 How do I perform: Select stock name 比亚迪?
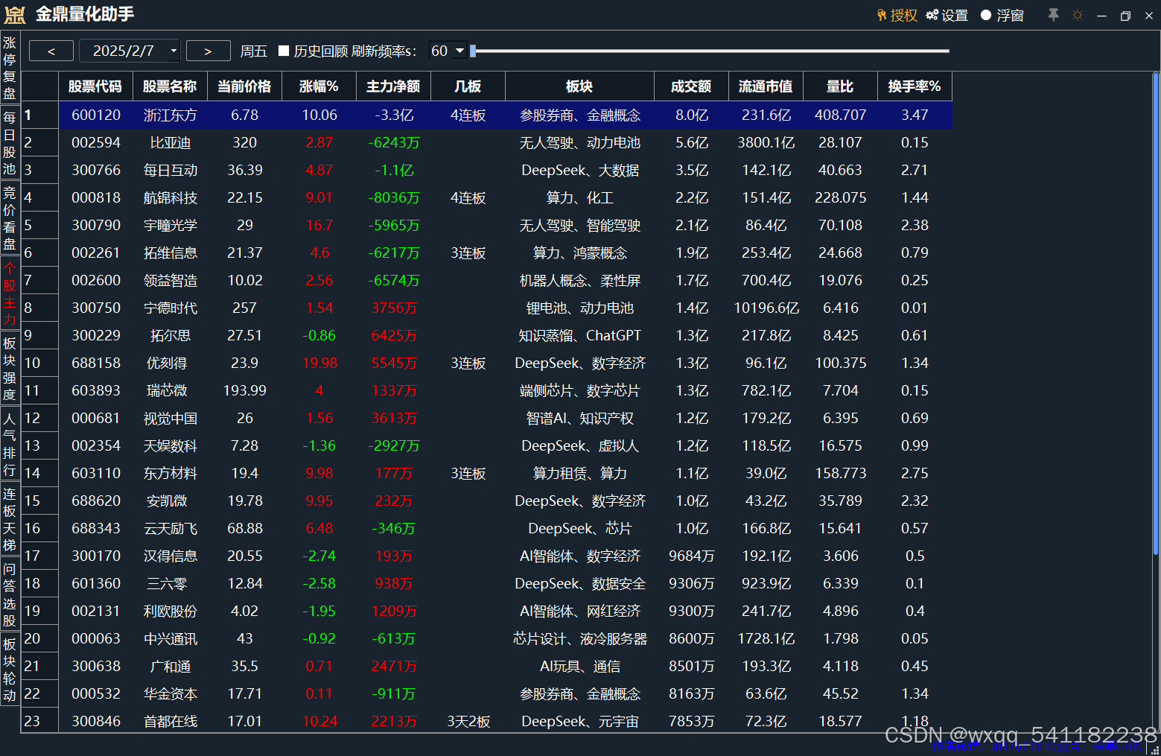pos(171,142)
